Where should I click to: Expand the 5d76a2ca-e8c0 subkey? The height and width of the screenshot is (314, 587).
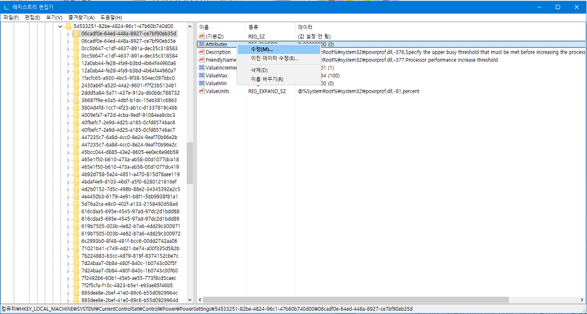click(68, 204)
